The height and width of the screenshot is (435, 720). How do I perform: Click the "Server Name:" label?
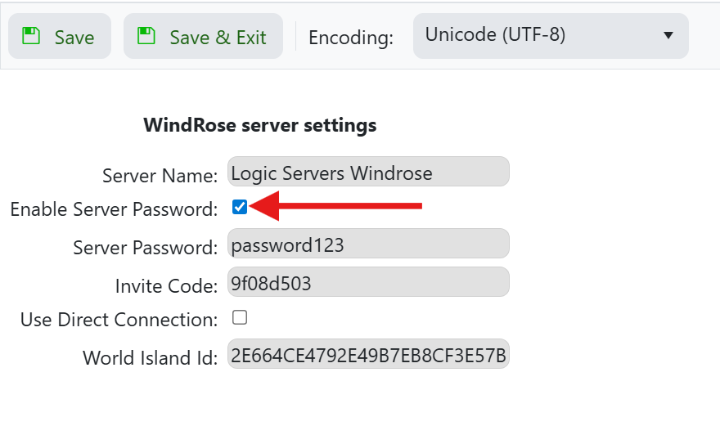pos(160,175)
